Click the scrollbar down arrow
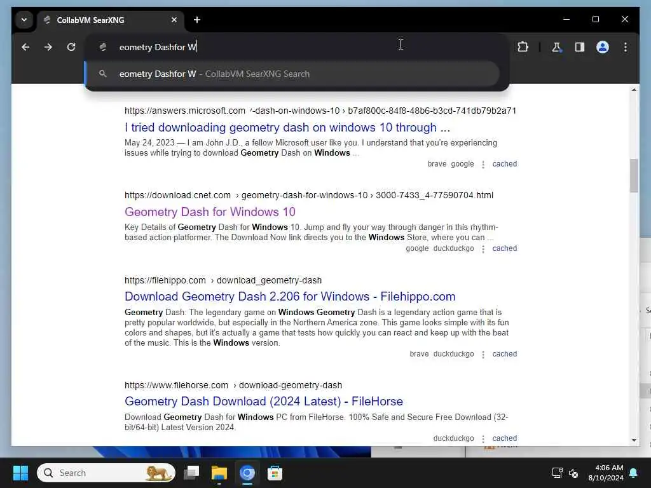The width and height of the screenshot is (651, 488). pyautogui.click(x=634, y=440)
